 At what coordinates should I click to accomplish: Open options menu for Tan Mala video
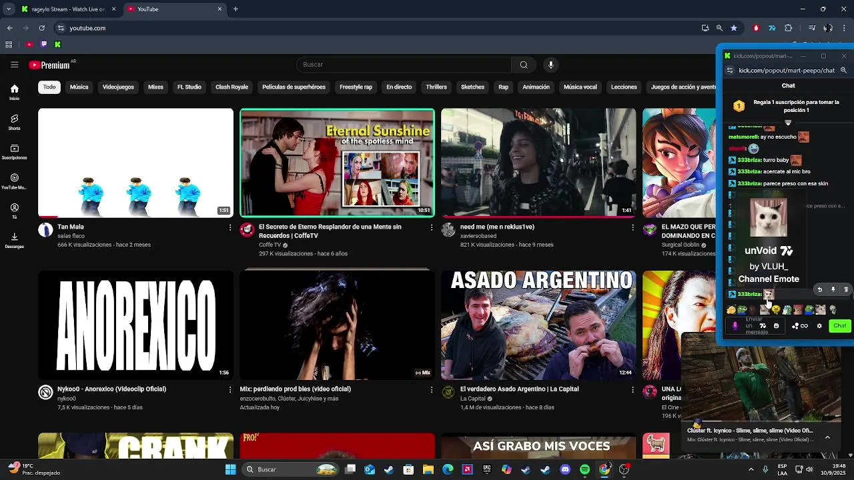230,227
